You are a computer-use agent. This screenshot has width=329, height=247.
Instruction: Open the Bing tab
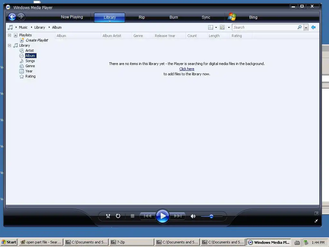point(253,17)
